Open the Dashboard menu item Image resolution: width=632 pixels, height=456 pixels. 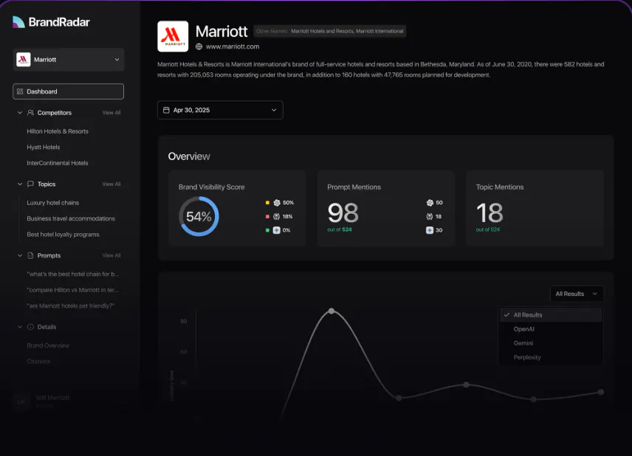tap(68, 91)
